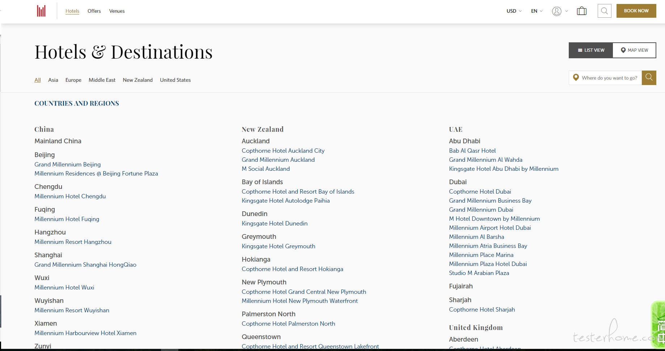Open Millennium Al Barsha link

click(476, 237)
